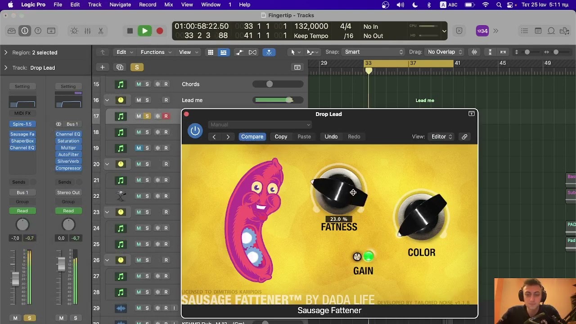Screen dimensions: 576x324
Task: Show Smart Controls dial icon
Action: point(74,31)
